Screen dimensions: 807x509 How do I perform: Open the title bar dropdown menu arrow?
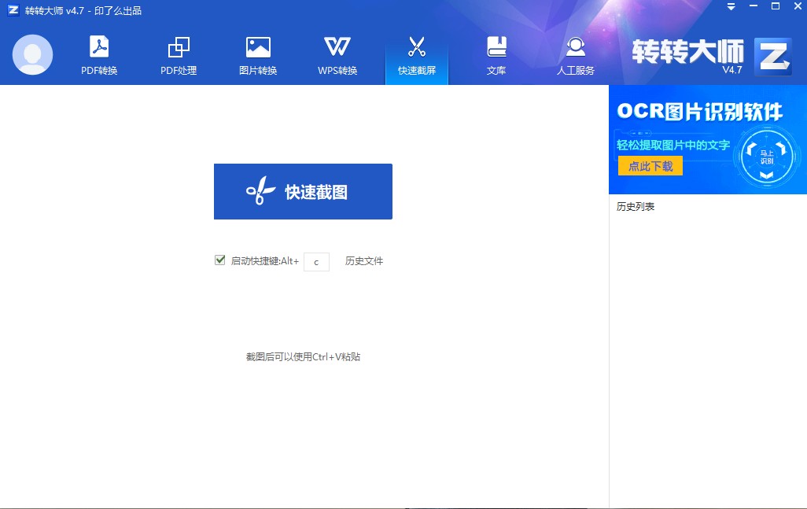(731, 7)
